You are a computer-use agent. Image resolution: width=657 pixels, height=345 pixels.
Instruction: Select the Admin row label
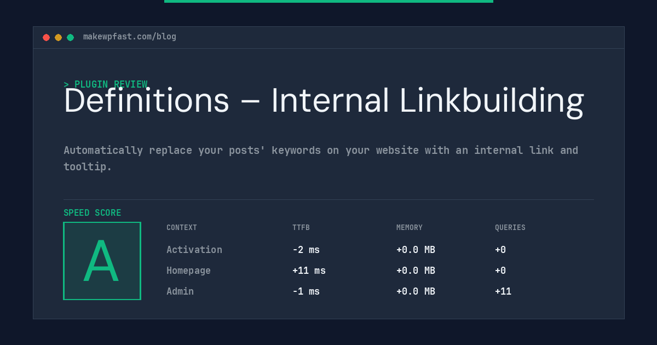pos(180,291)
